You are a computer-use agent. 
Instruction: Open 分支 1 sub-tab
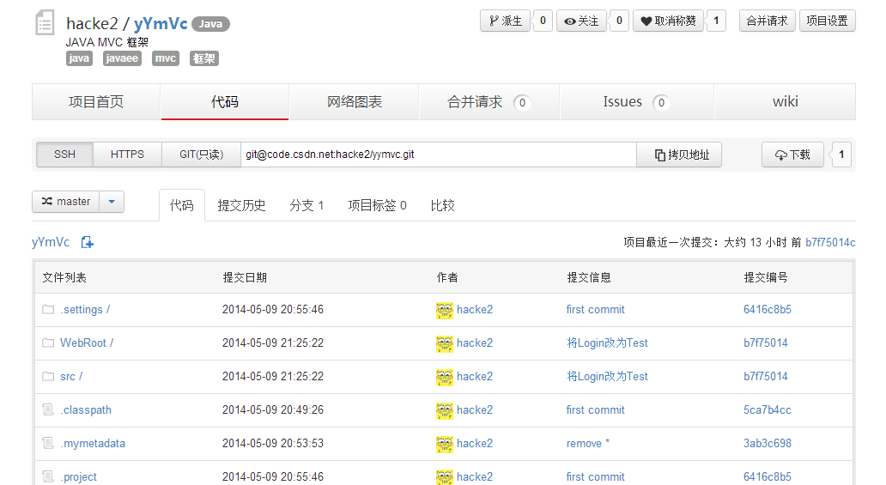[306, 205]
